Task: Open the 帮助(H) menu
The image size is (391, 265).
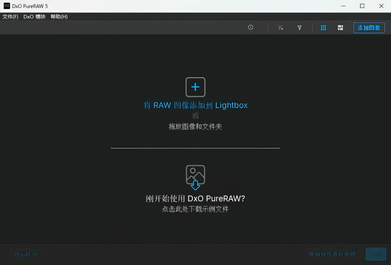Action: (x=59, y=17)
